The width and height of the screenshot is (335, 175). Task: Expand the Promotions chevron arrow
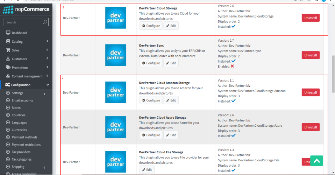pyautogui.click(x=47, y=67)
